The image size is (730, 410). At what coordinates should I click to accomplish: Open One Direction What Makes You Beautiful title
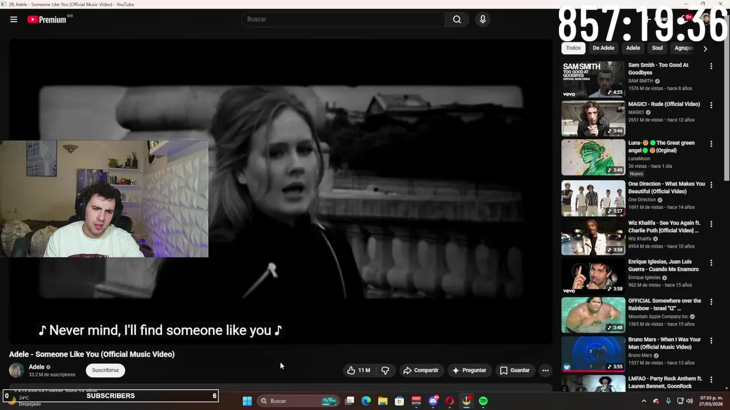(x=666, y=187)
